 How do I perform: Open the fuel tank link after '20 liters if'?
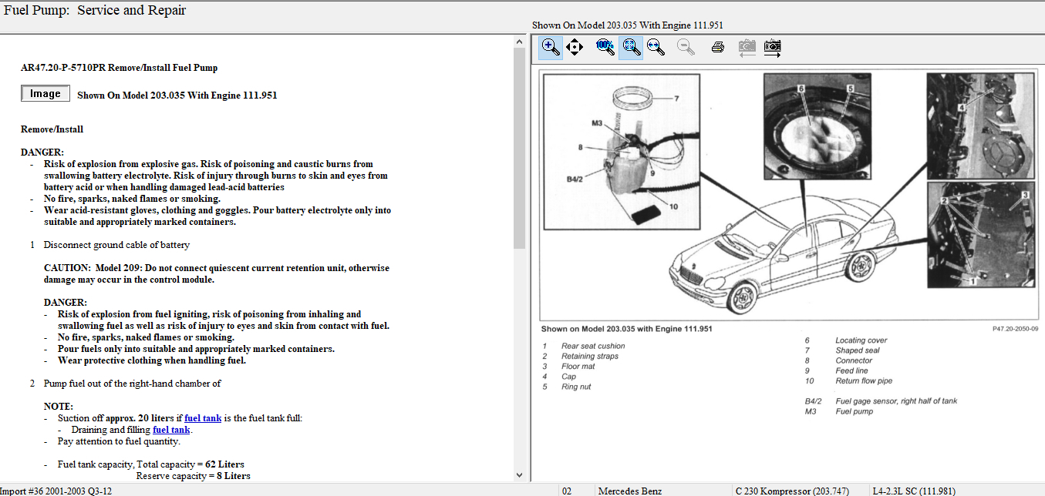[x=202, y=418]
